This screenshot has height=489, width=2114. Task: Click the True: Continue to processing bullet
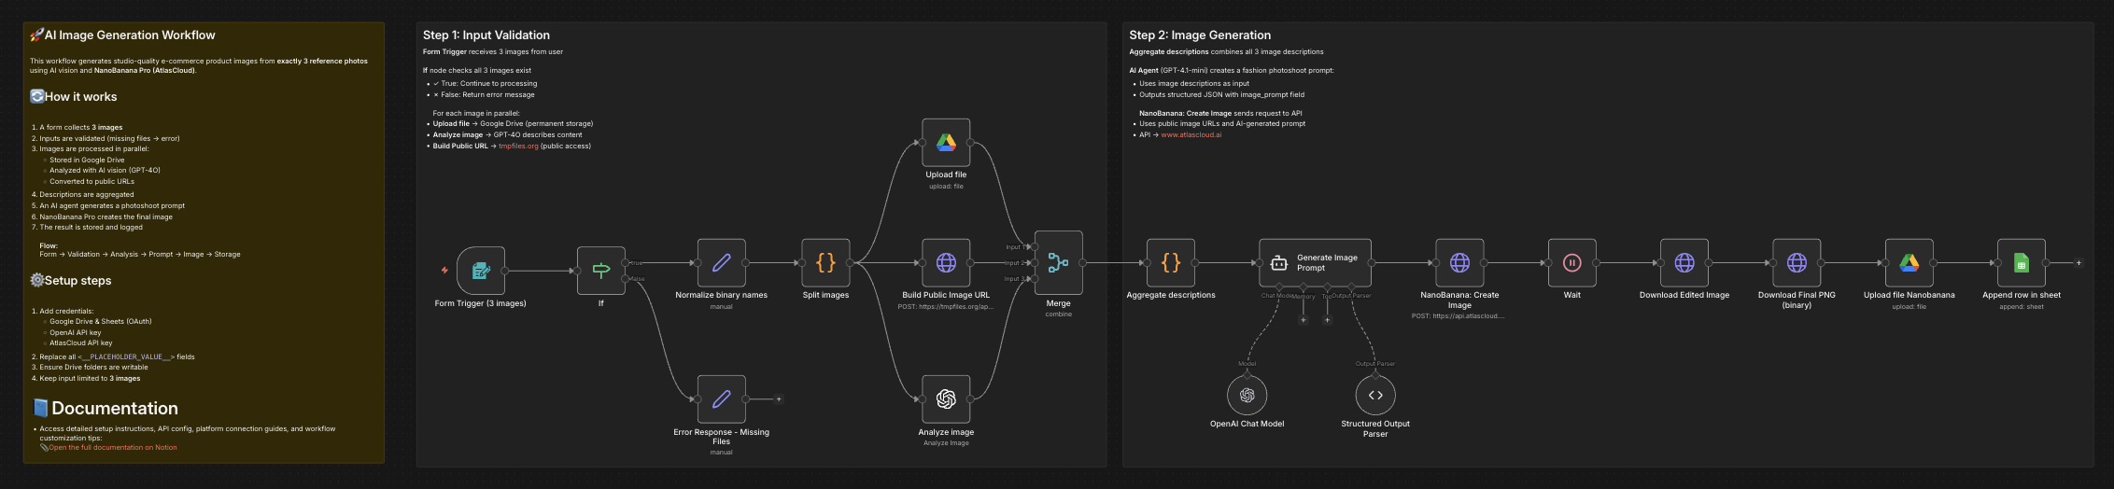[x=485, y=84]
